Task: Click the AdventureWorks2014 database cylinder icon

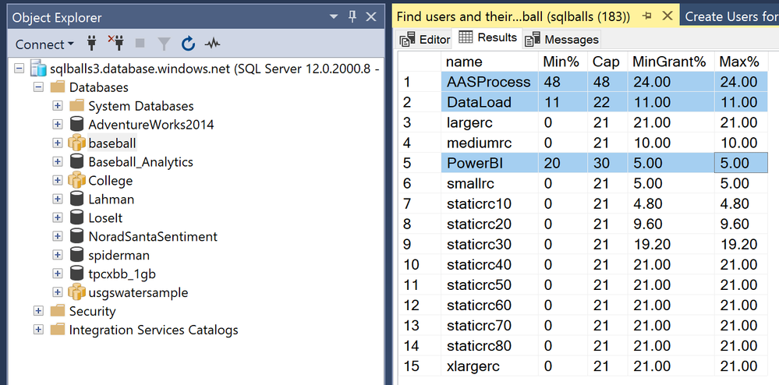Action: (76, 124)
